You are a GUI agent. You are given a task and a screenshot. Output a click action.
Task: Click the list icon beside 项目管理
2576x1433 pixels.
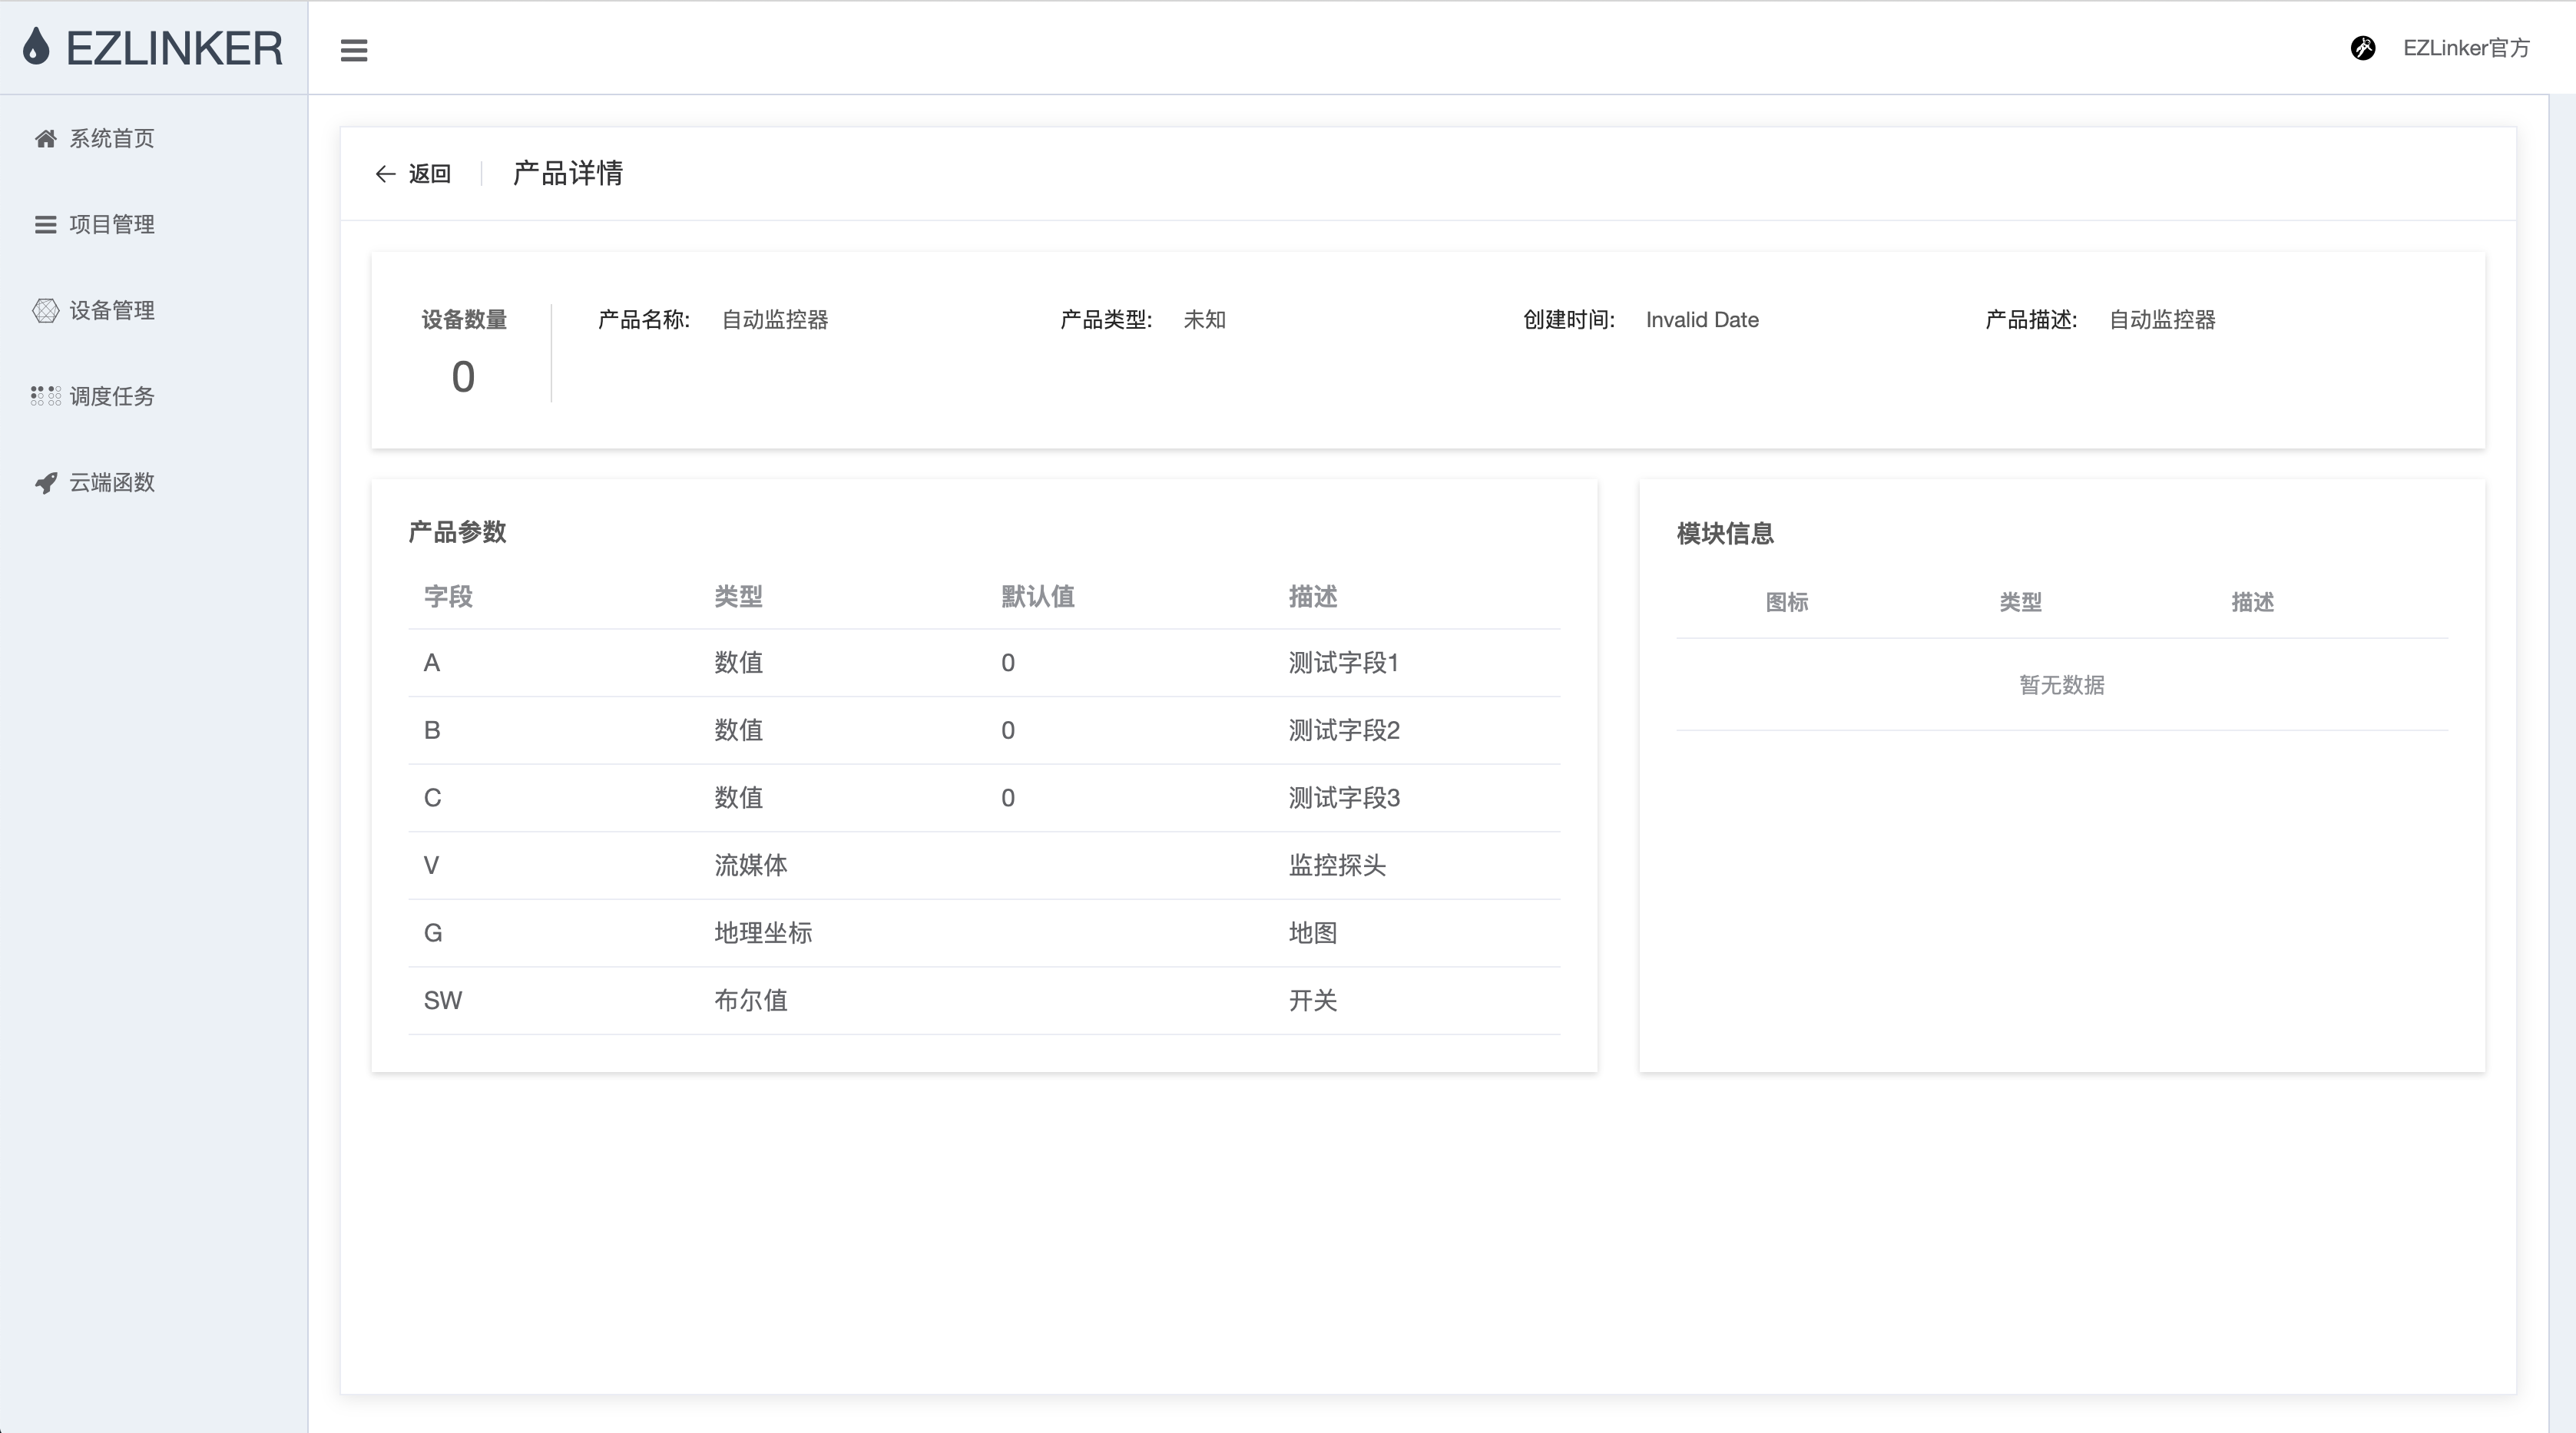[45, 225]
